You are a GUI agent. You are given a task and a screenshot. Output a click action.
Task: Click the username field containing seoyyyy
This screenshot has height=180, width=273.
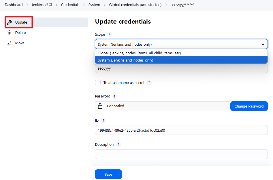[x=181, y=68]
